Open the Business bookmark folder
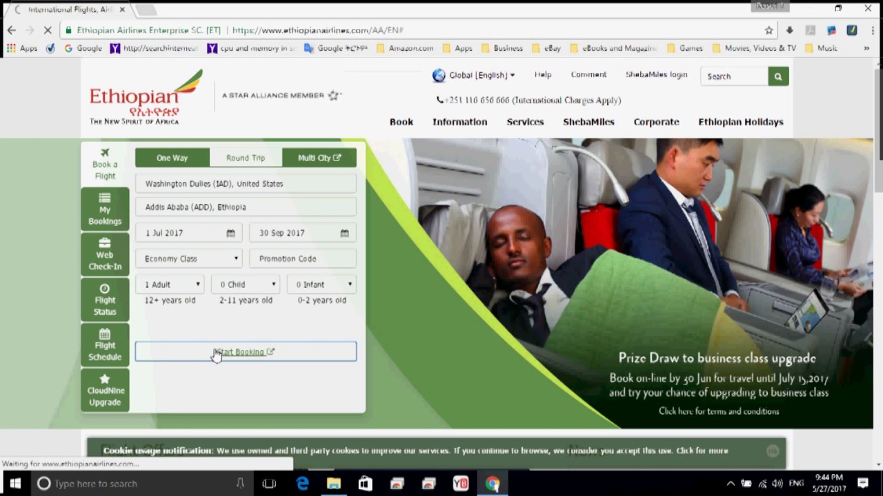The image size is (883, 496). click(x=502, y=48)
